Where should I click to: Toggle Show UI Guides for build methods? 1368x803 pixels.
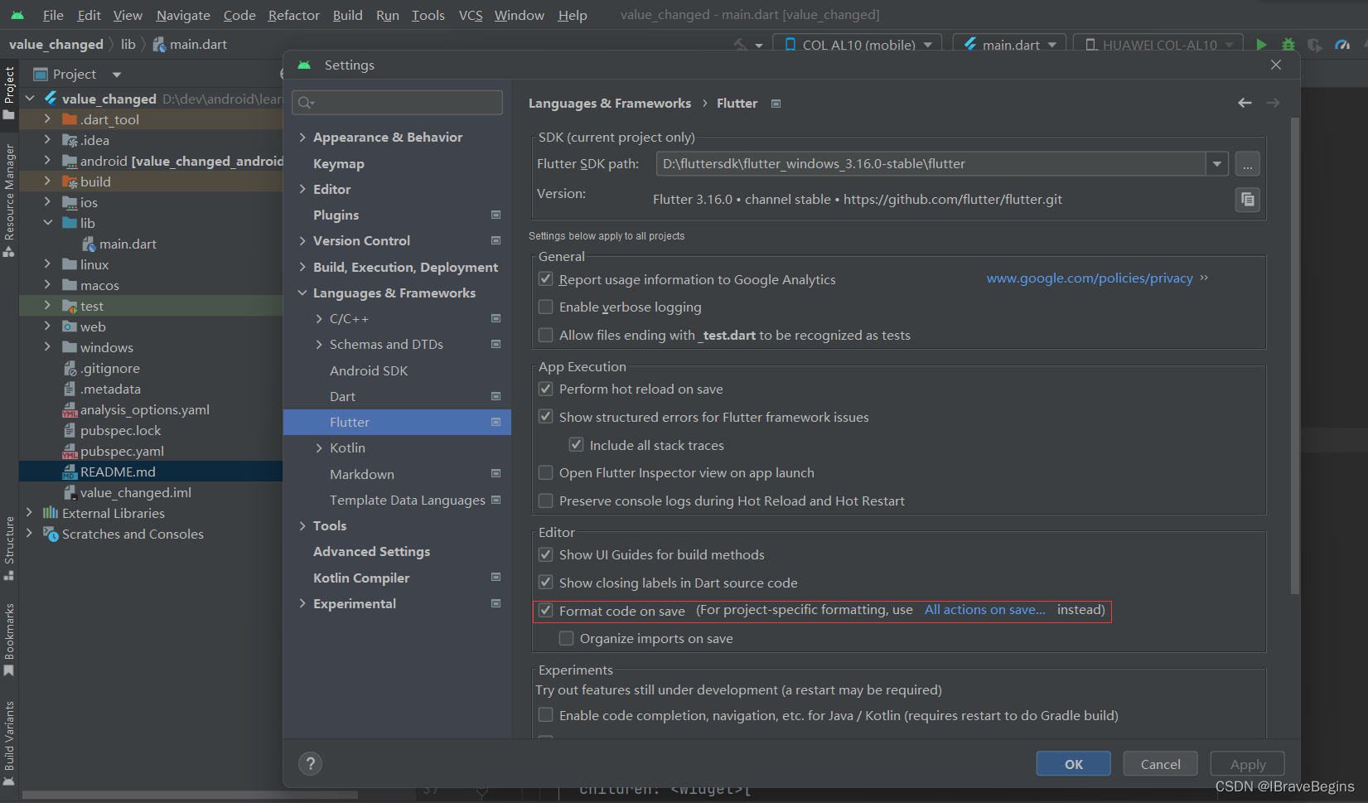coord(545,554)
